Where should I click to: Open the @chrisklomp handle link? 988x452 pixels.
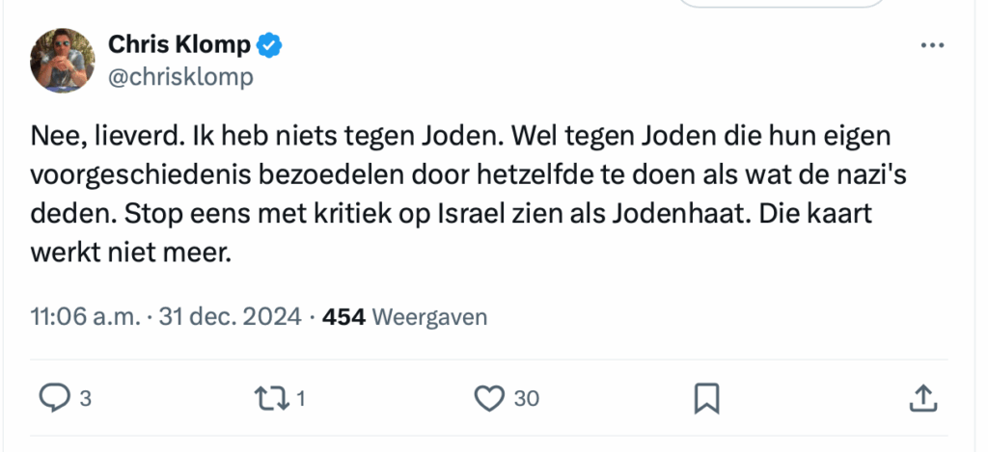180,76
